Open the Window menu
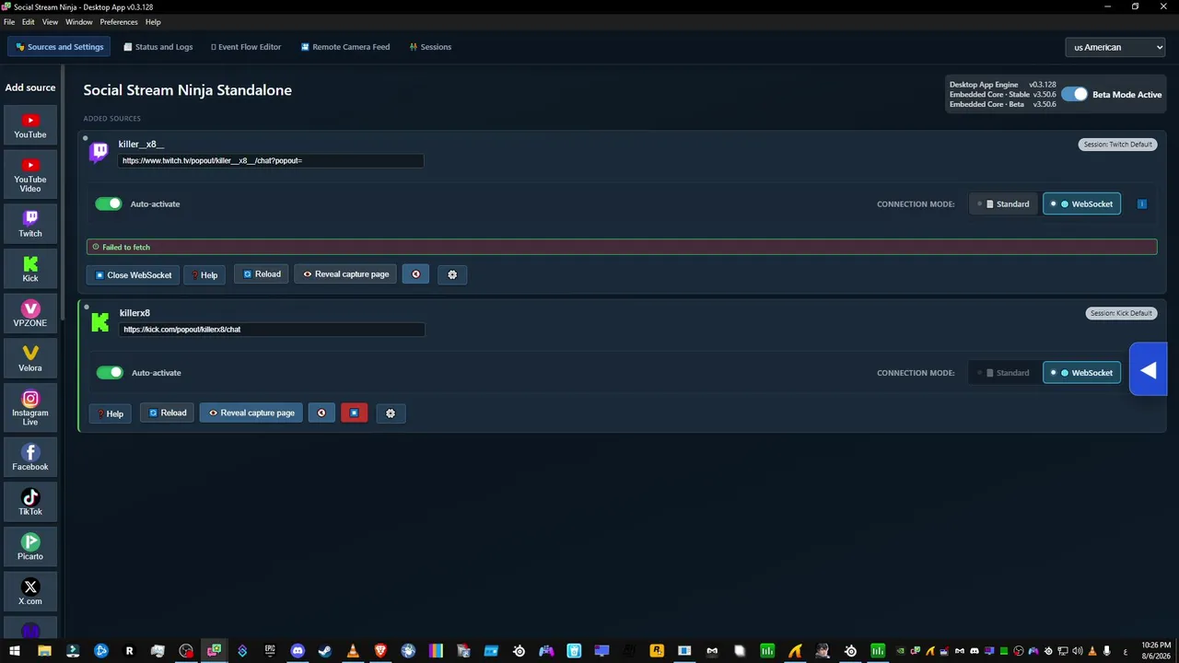The height and width of the screenshot is (663, 1179). tap(79, 22)
